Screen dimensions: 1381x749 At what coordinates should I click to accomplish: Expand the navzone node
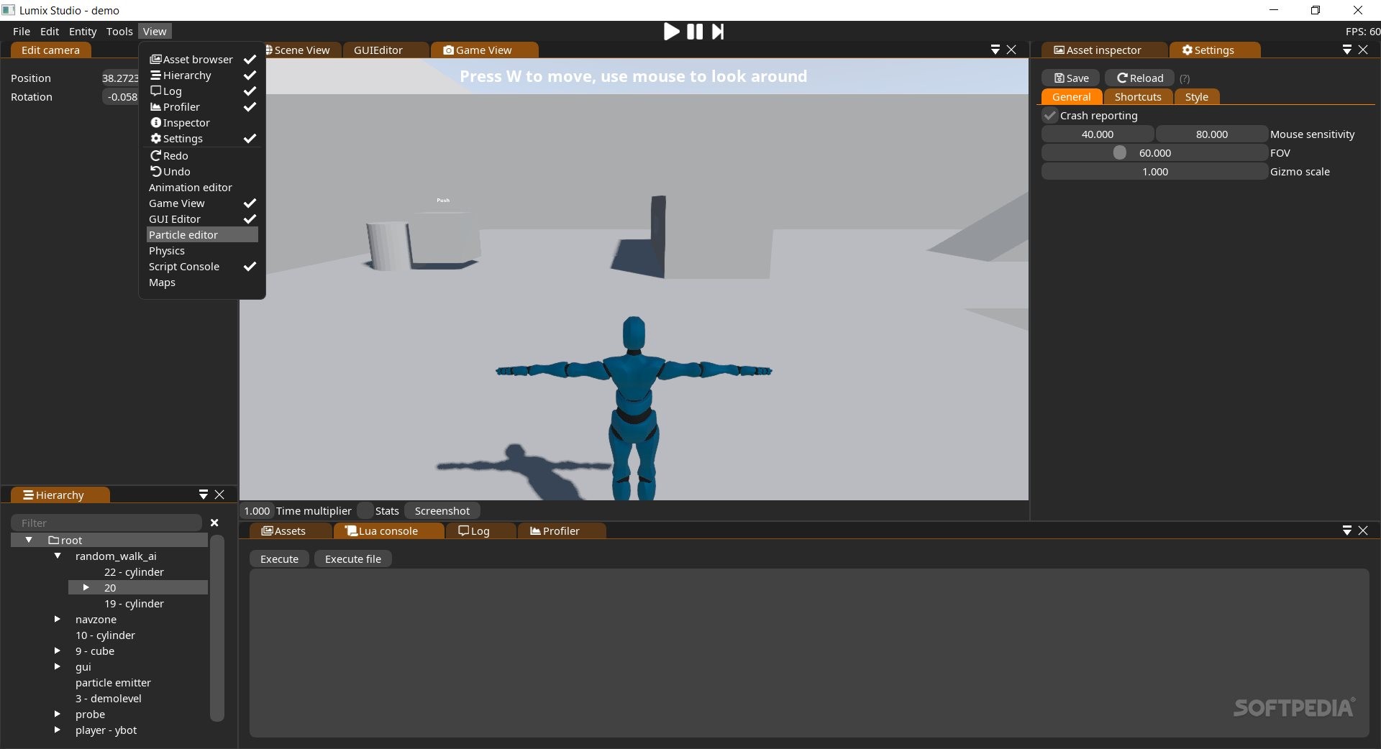pos(58,619)
